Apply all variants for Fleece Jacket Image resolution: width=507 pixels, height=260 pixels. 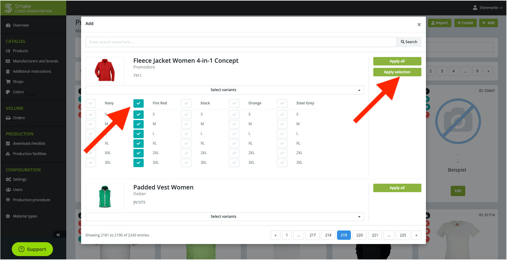pos(397,61)
